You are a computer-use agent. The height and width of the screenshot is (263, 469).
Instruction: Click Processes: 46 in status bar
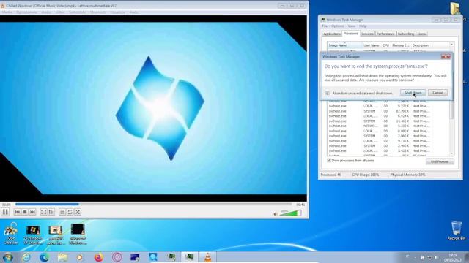[x=330, y=175]
